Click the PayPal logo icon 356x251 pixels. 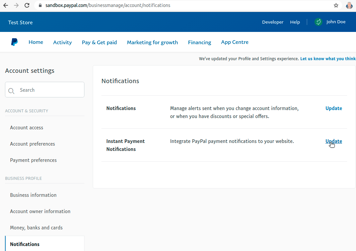pos(14,42)
